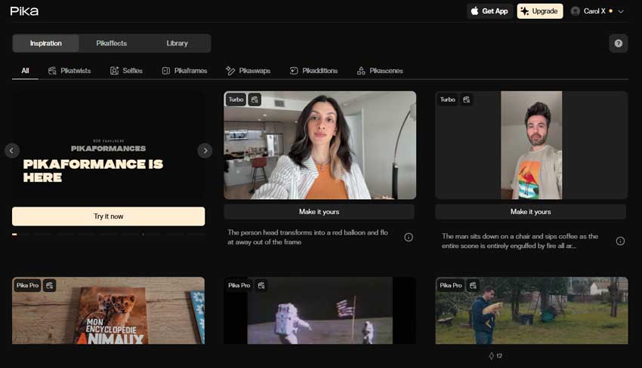This screenshot has height=368, width=642.
Task: Click the Pikaswaps icon
Action: [x=230, y=71]
